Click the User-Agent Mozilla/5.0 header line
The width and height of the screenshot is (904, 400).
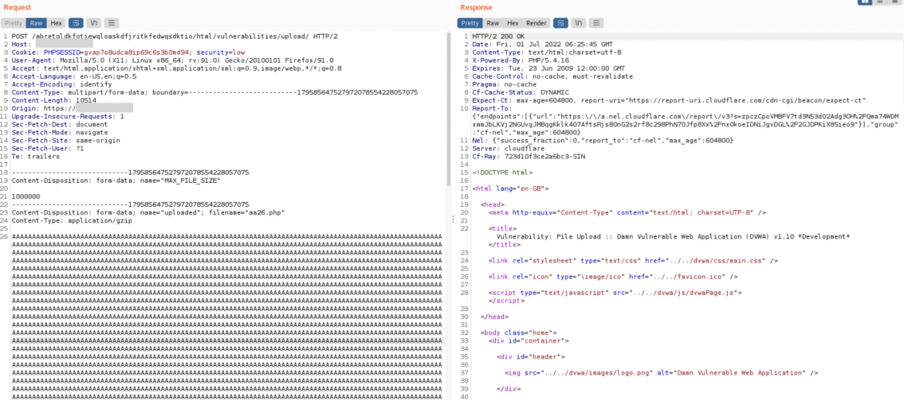(172, 60)
